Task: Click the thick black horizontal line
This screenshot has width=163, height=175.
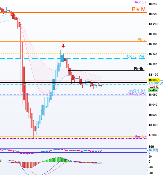Action: (x=73, y=82)
